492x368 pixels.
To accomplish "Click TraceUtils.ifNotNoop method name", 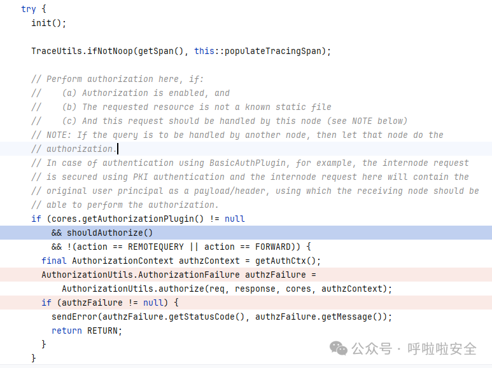I will point(82,51).
